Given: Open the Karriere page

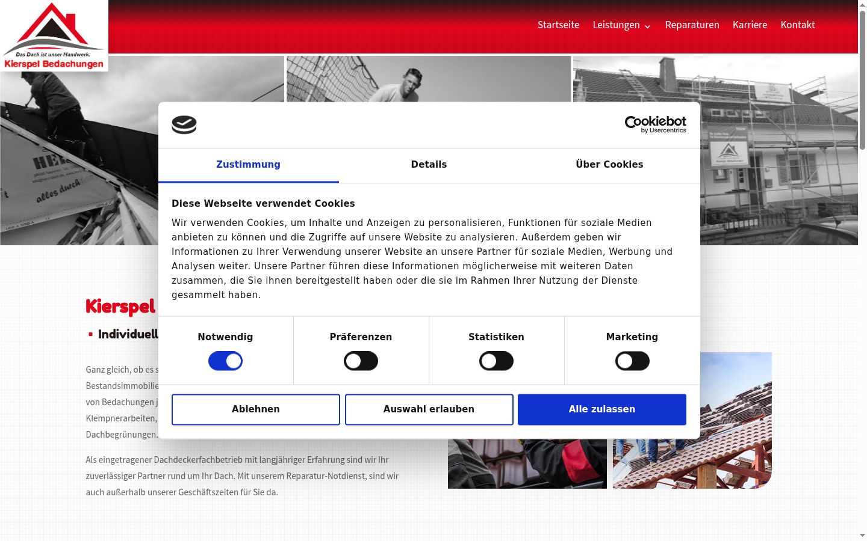Looking at the screenshot, I should coord(750,25).
